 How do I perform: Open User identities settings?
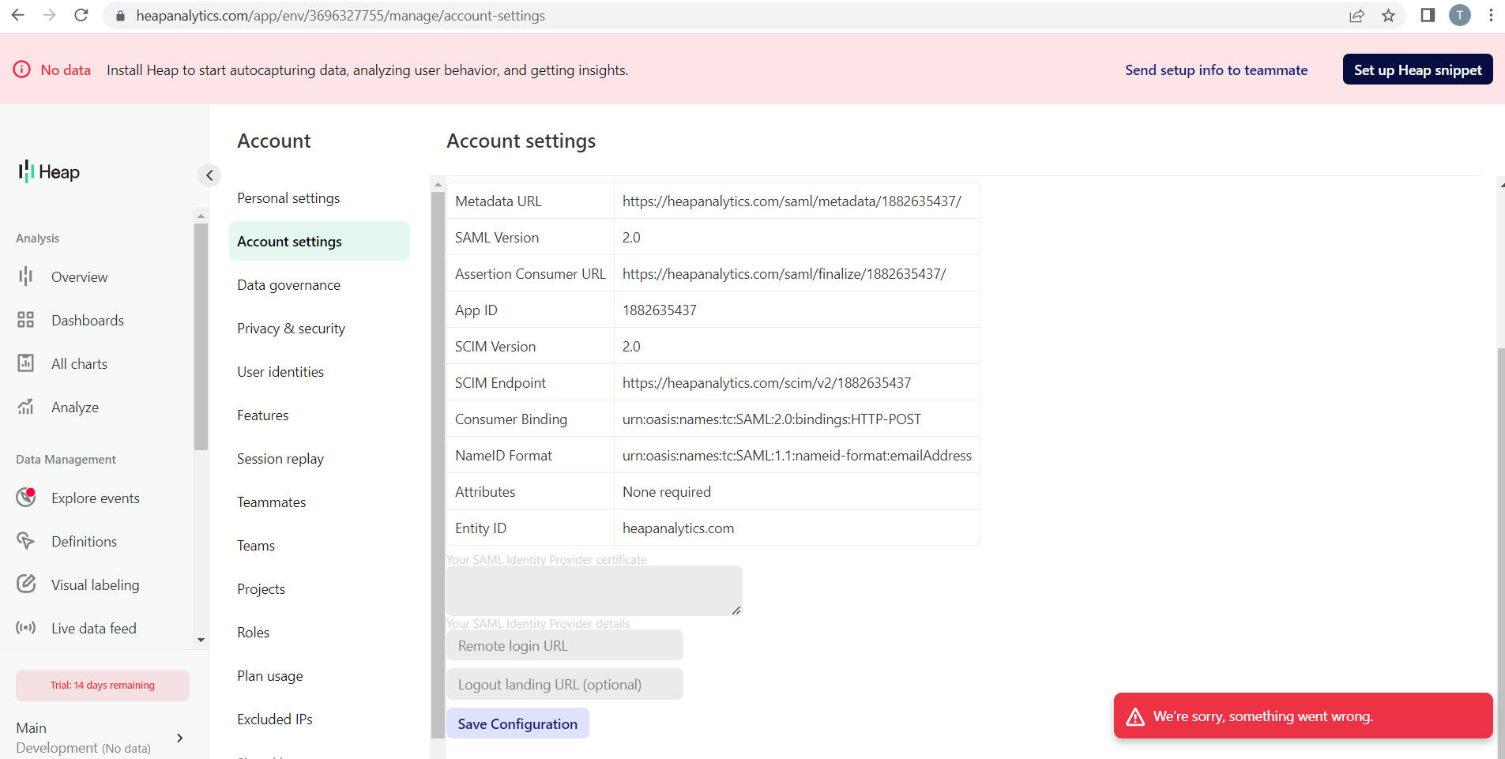280,372
